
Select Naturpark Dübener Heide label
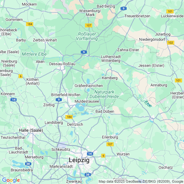point(104,94)
